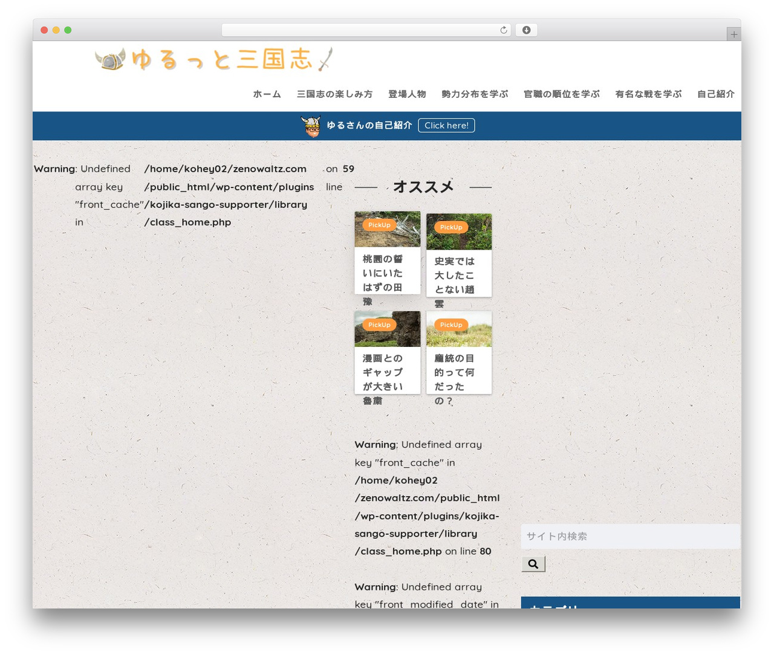Click the warning path ending 'class_home.php on line 80'

(427, 515)
